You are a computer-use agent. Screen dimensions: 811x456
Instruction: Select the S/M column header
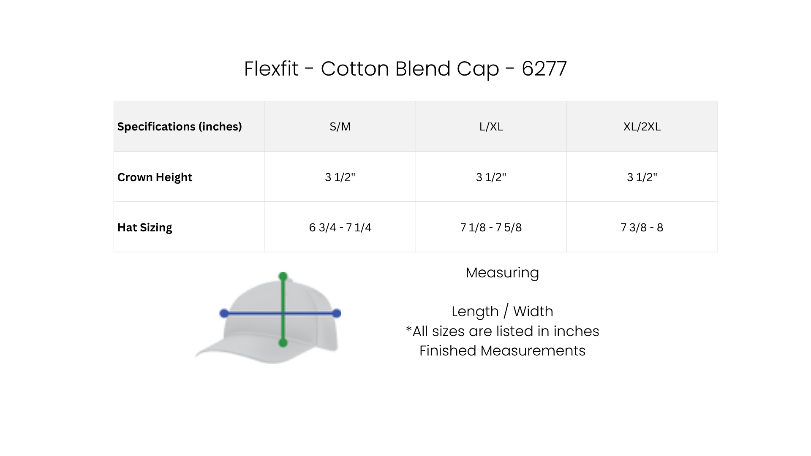pos(340,126)
